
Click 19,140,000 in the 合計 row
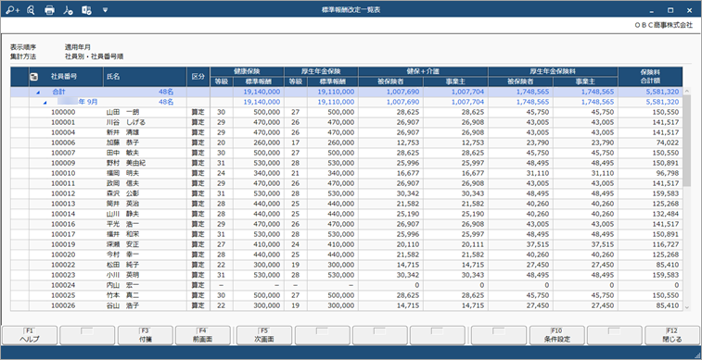pyautogui.click(x=262, y=92)
